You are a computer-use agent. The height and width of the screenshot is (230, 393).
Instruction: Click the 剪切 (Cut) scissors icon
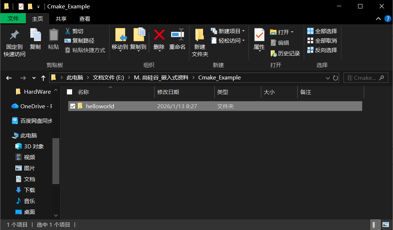tap(68, 31)
